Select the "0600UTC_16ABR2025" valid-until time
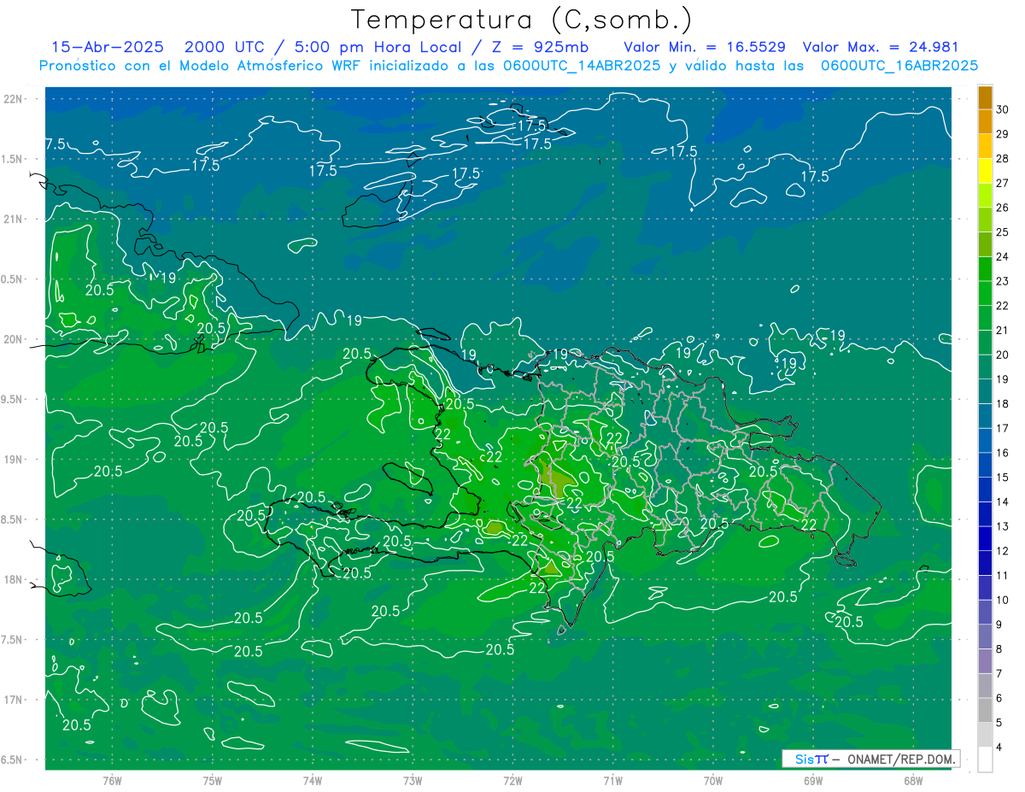Image resolution: width=1025 pixels, height=792 pixels. coord(899,66)
